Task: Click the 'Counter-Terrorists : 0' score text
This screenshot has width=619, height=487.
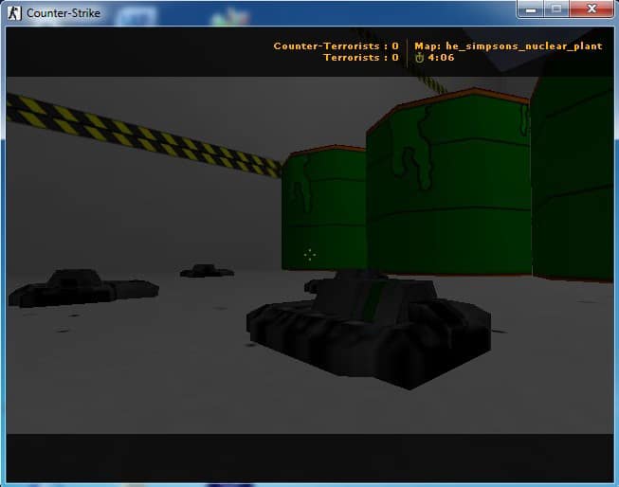Action: pos(336,46)
